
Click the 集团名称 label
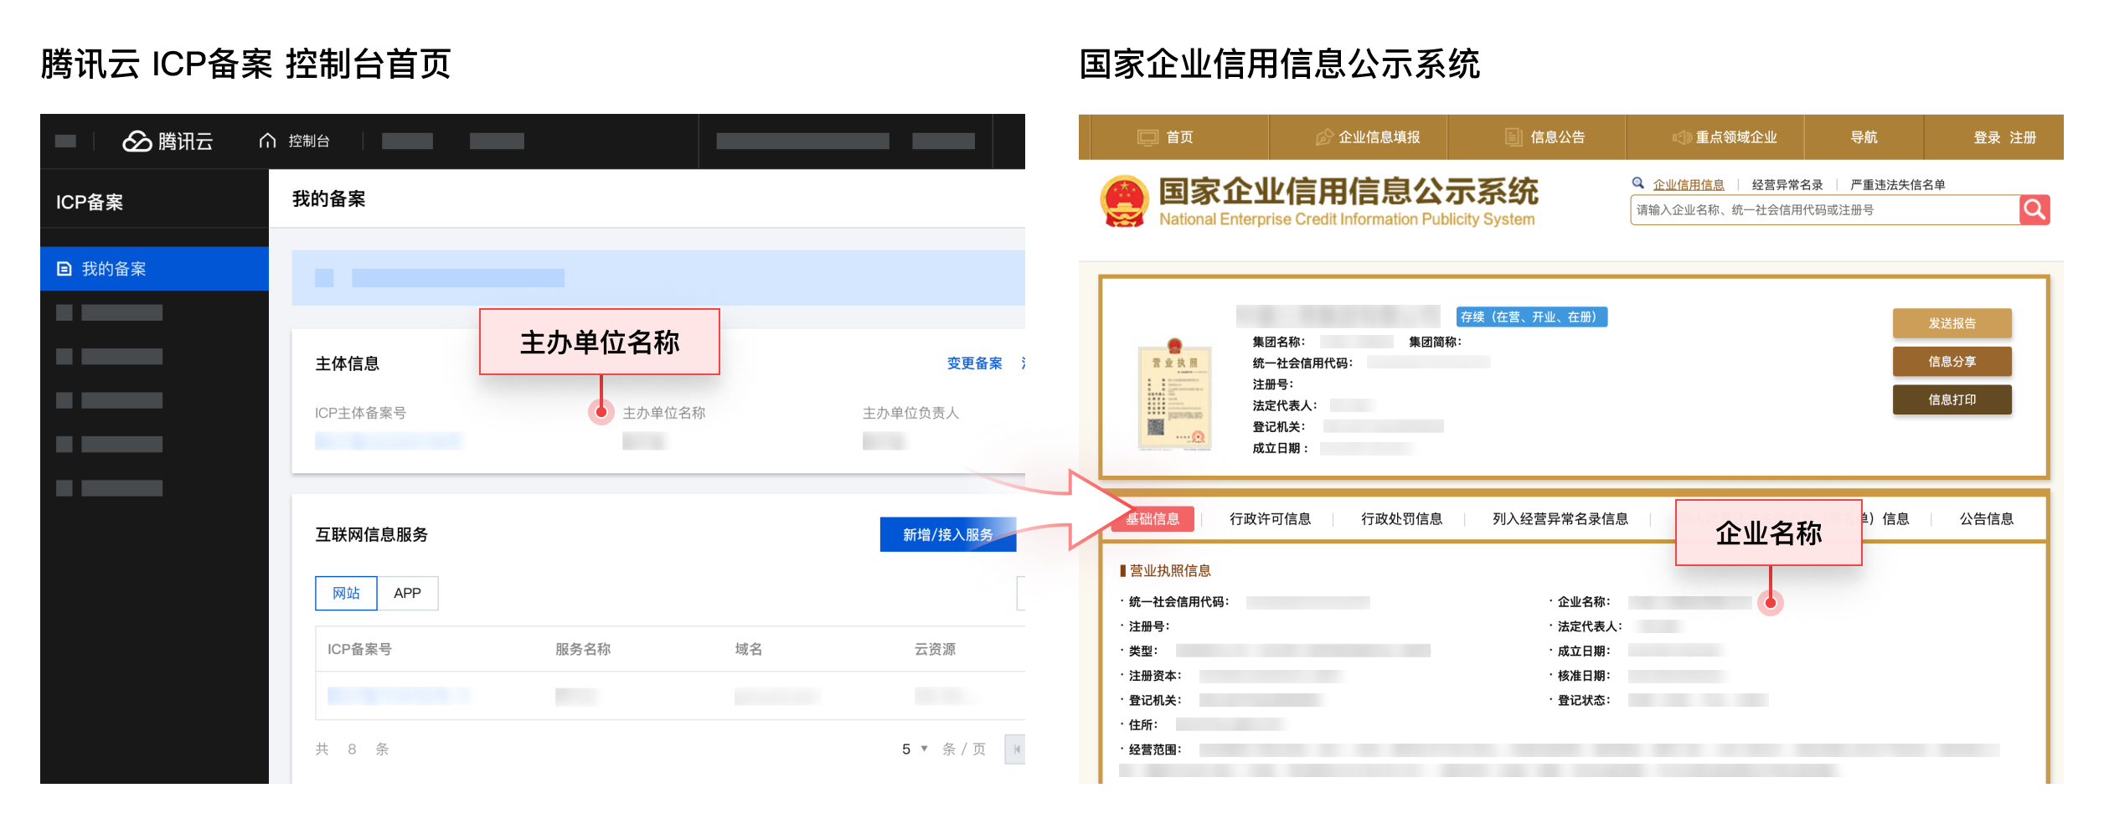pyautogui.click(x=1279, y=342)
